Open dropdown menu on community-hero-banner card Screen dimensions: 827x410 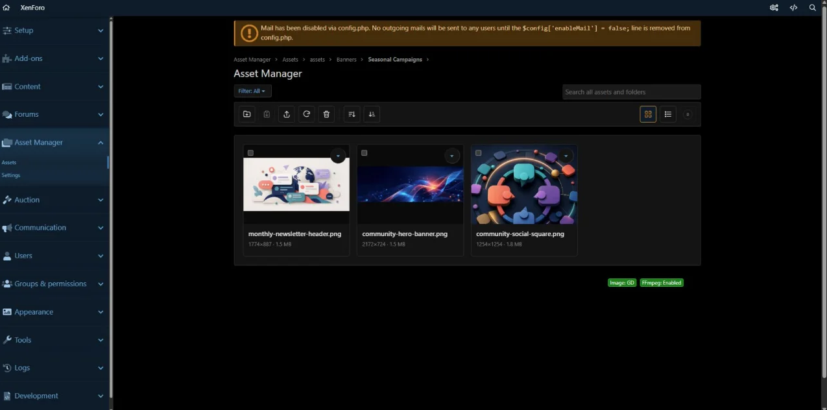pos(452,156)
